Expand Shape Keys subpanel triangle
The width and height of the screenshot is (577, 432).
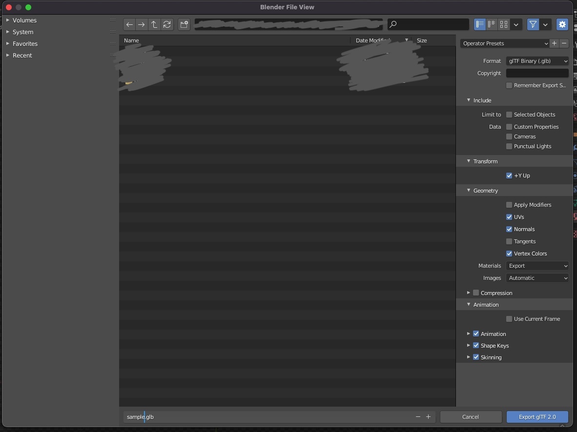(469, 346)
